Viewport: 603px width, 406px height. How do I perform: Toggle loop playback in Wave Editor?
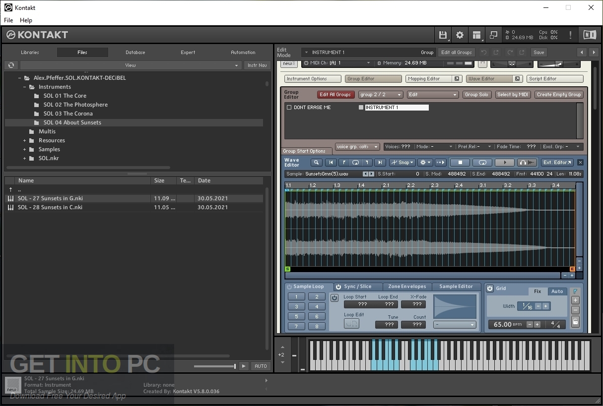click(x=482, y=163)
